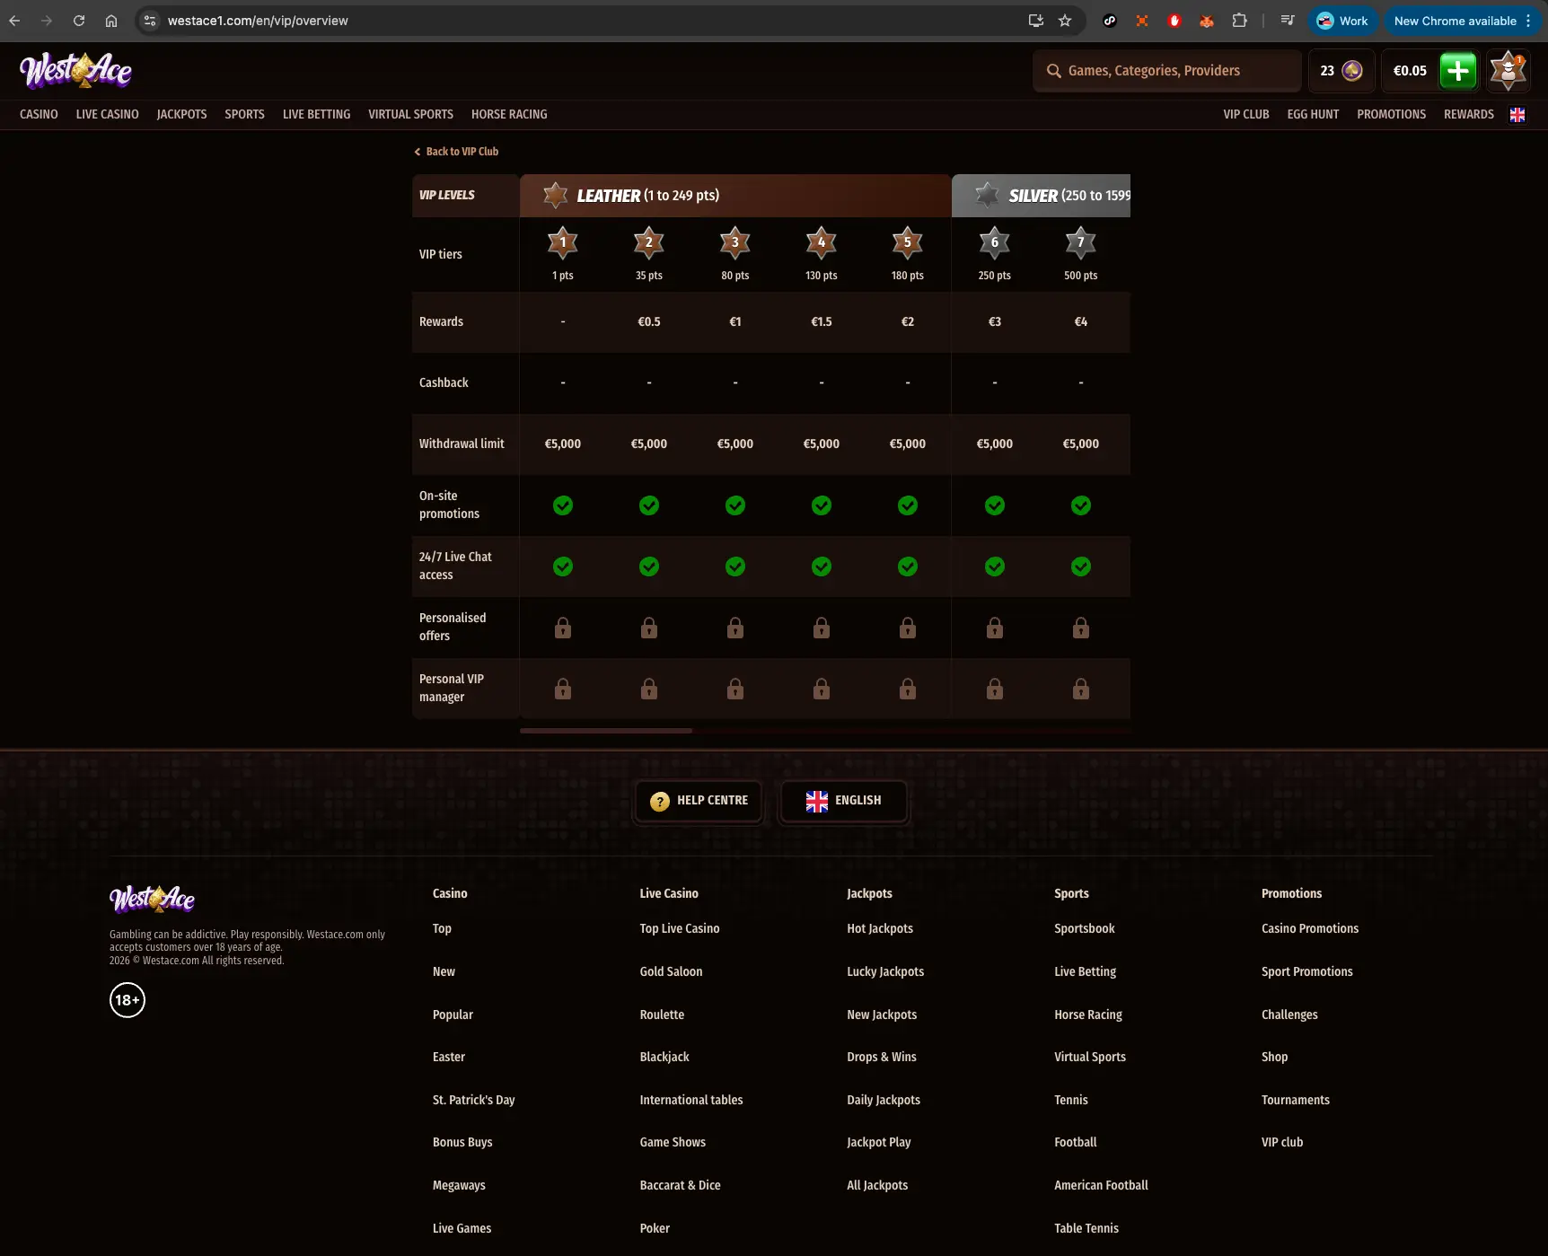The height and width of the screenshot is (1256, 1548).
Task: Open the Sportsbook footer link
Action: pos(1085,928)
